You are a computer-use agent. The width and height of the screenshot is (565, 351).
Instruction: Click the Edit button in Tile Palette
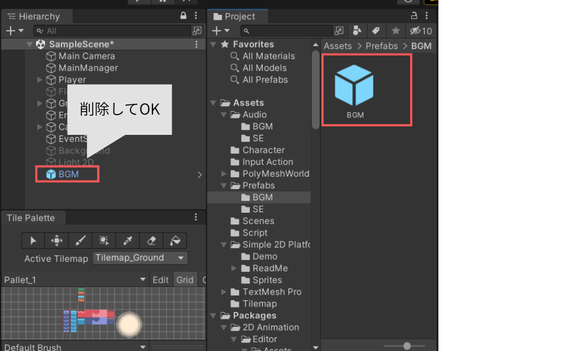point(160,280)
